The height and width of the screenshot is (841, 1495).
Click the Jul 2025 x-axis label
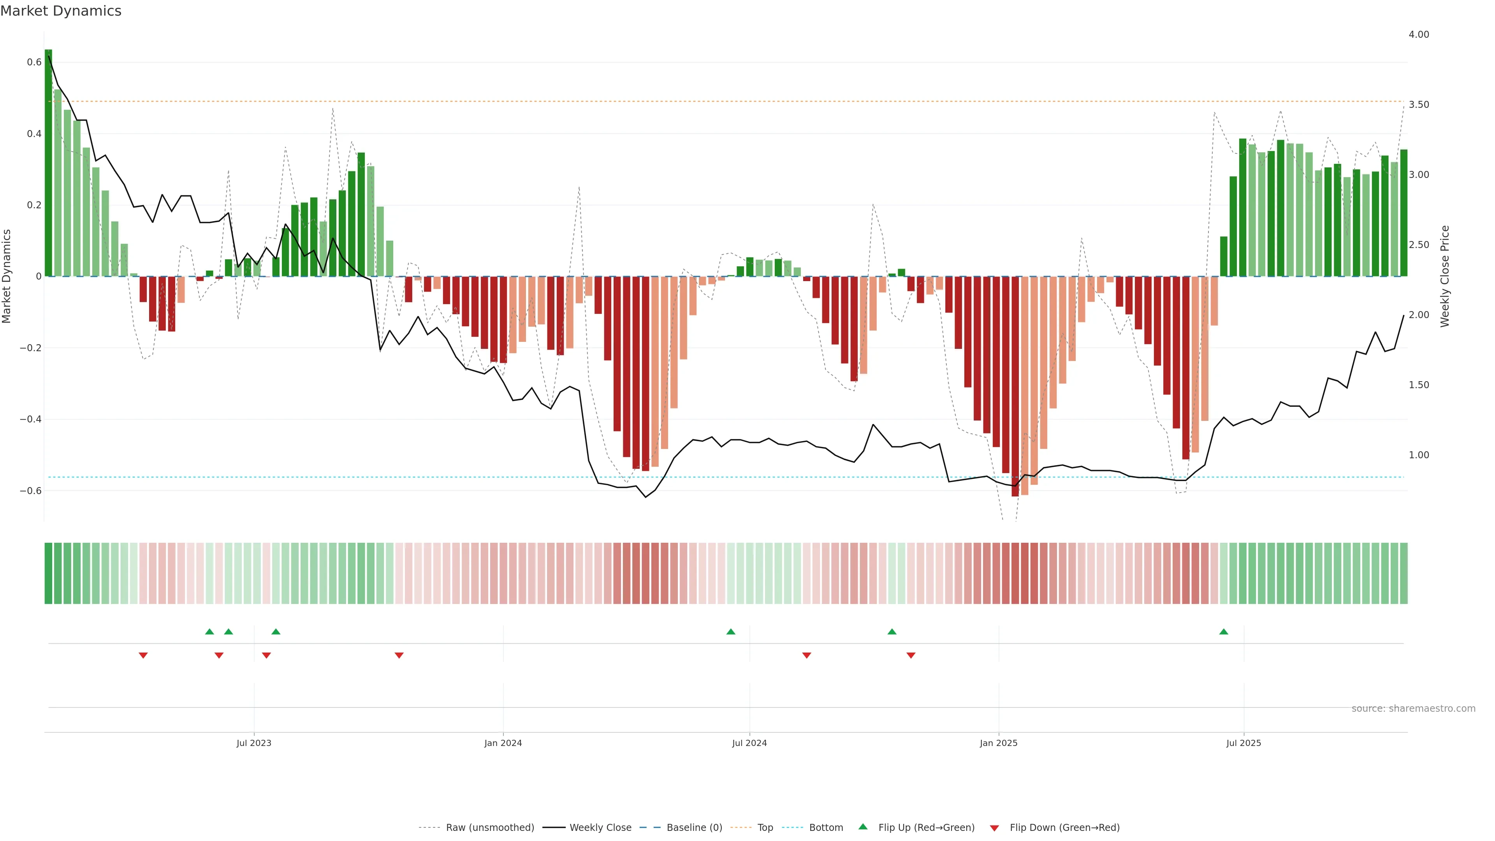click(x=1244, y=743)
